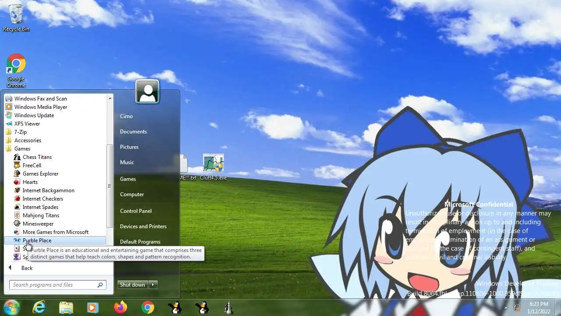Click the programs list scrollbar thumb

click(110, 186)
